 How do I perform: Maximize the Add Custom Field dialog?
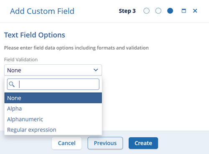184,11
